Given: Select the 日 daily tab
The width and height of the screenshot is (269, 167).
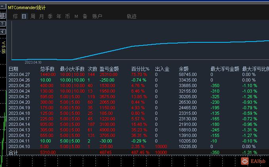Looking at the screenshot, I should tap(24, 16).
